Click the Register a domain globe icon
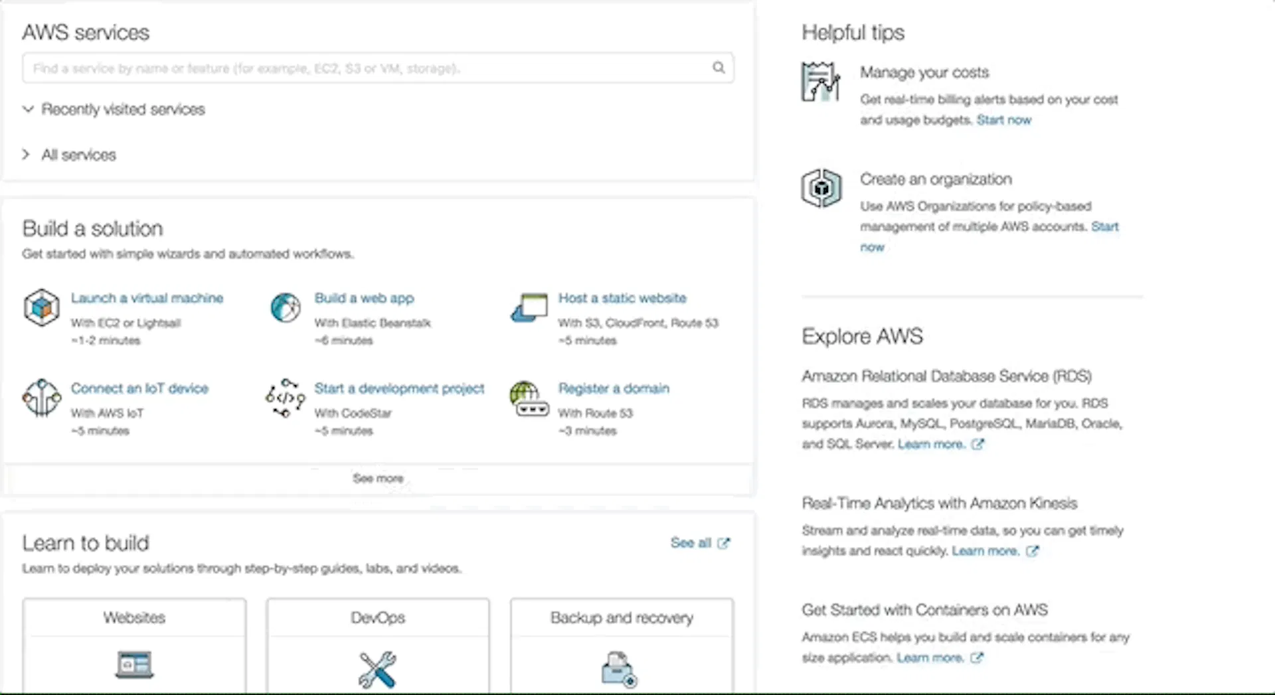The height and width of the screenshot is (695, 1275). 529,398
